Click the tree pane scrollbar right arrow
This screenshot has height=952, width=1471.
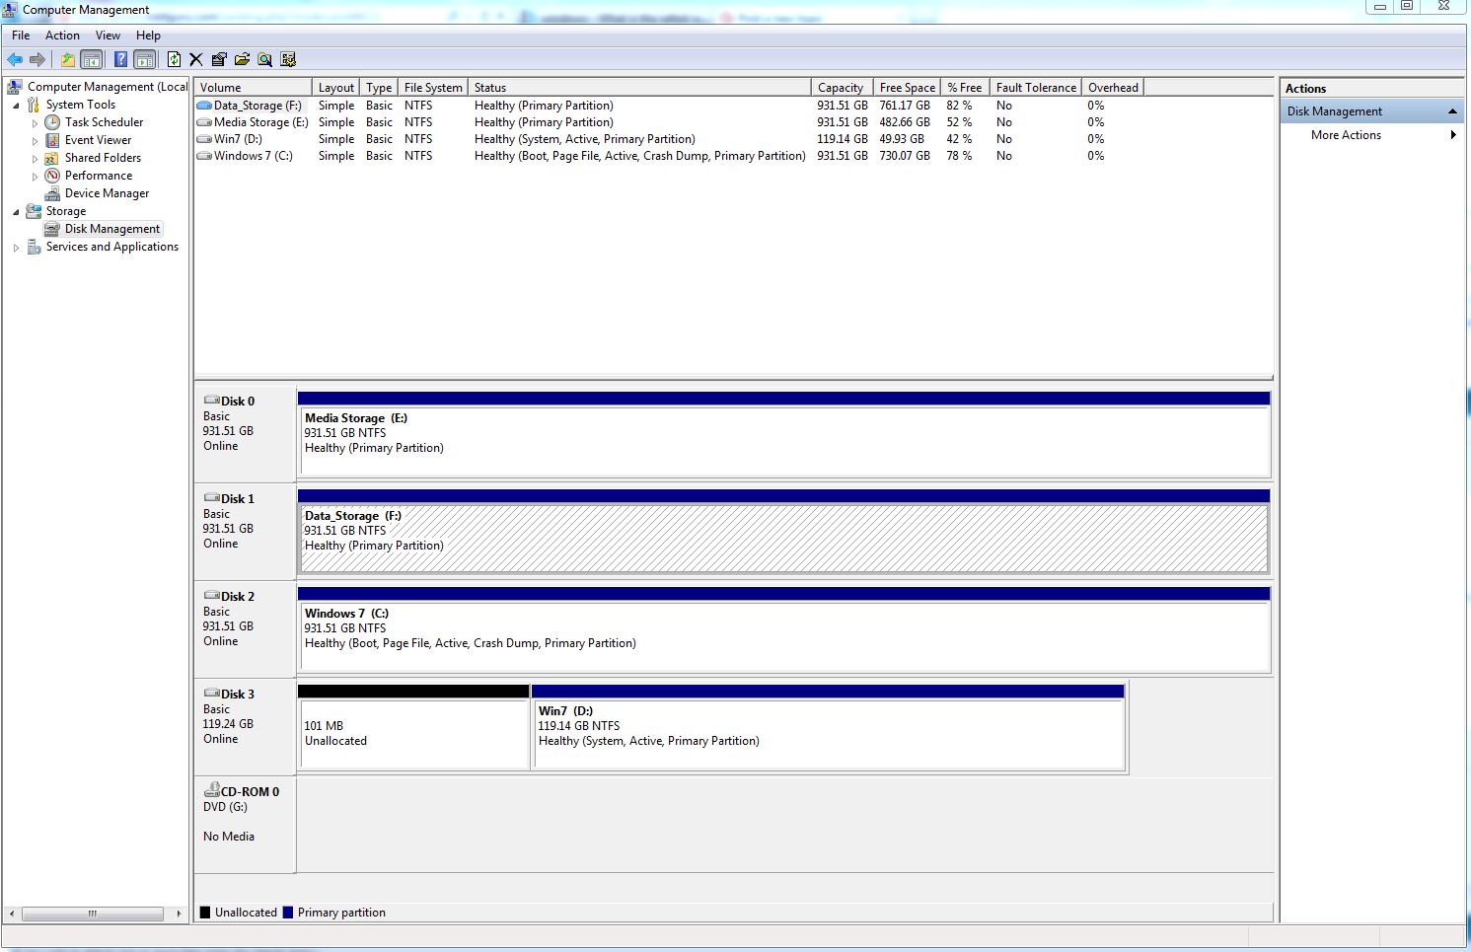[179, 914]
